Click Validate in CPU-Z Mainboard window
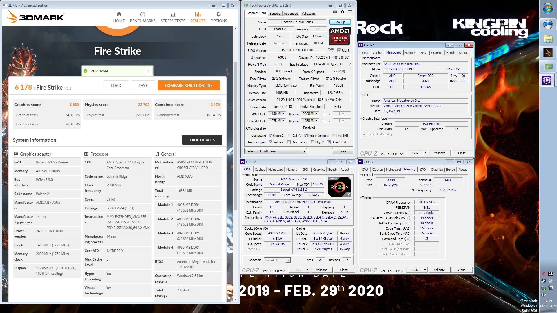Image resolution: width=557 pixels, height=313 pixels. [x=440, y=153]
